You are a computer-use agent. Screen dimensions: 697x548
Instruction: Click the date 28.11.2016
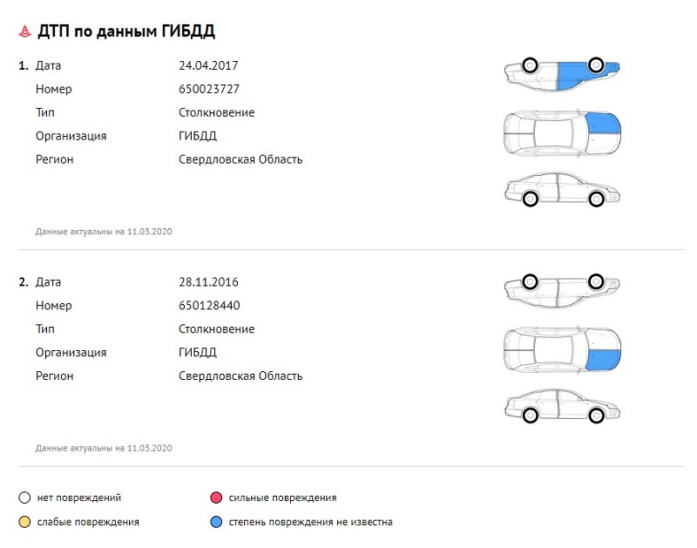pyautogui.click(x=208, y=281)
